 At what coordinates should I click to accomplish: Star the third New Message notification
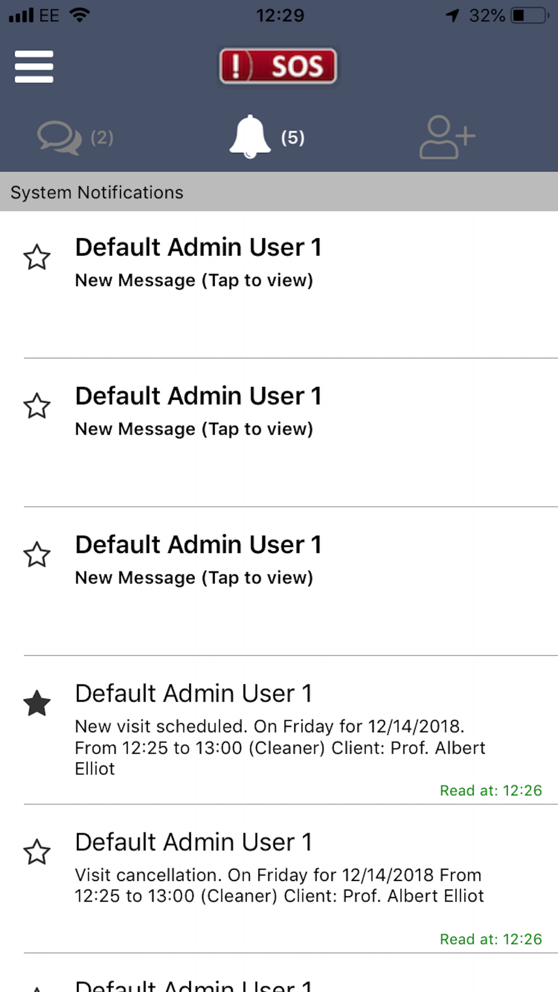37,555
